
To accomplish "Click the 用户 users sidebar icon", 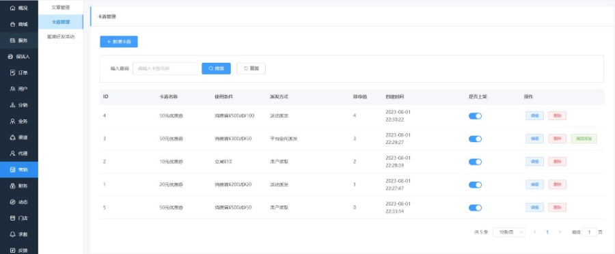I will (x=12, y=89).
